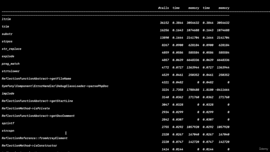Select call count 4529

(x=165, y=75)
